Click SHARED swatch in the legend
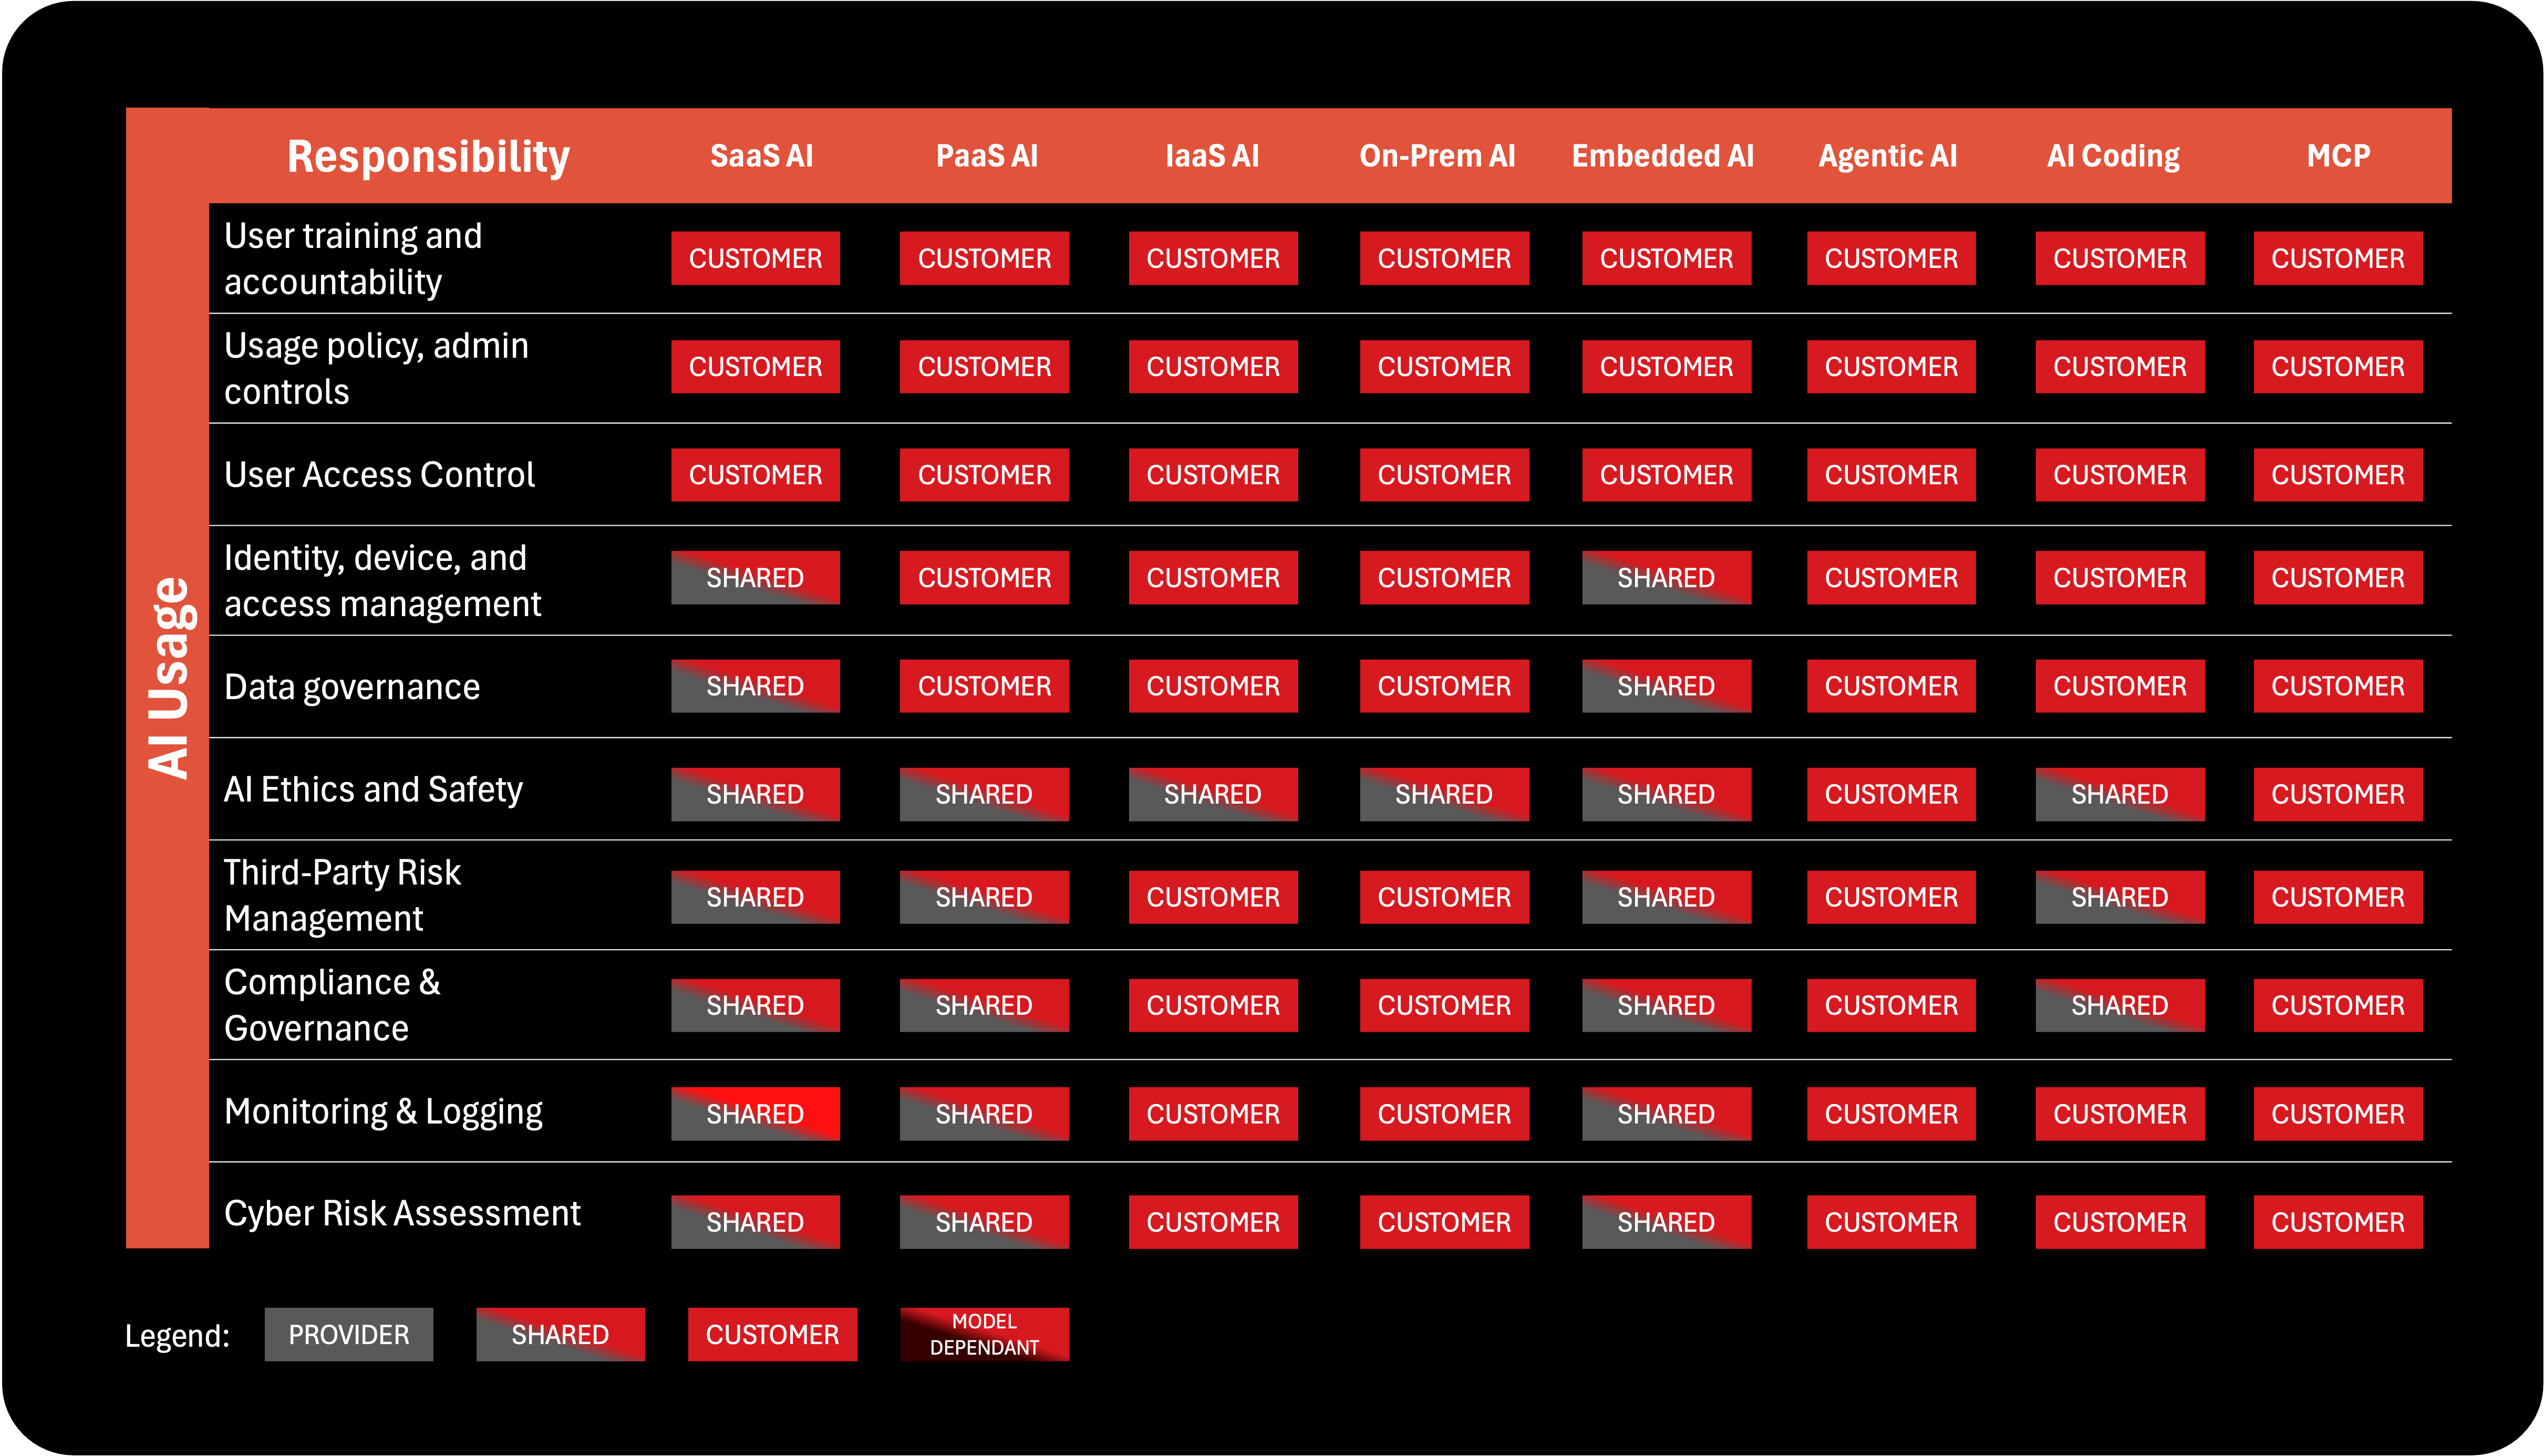The width and height of the screenshot is (2545, 1456). [x=560, y=1334]
